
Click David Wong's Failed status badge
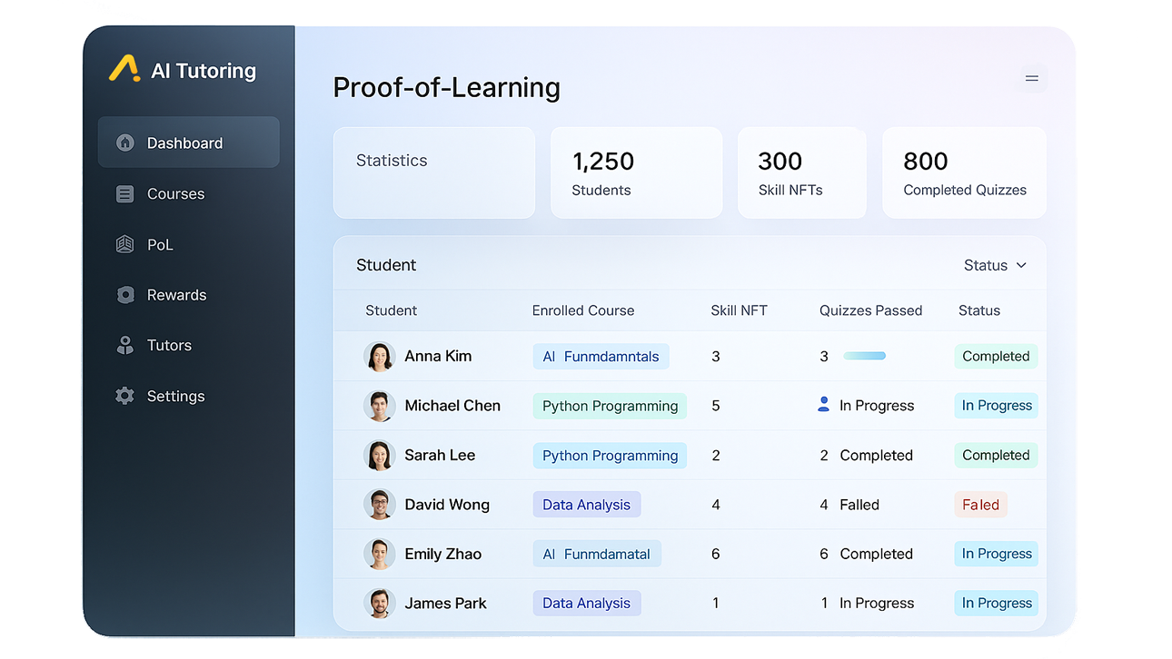(x=980, y=505)
